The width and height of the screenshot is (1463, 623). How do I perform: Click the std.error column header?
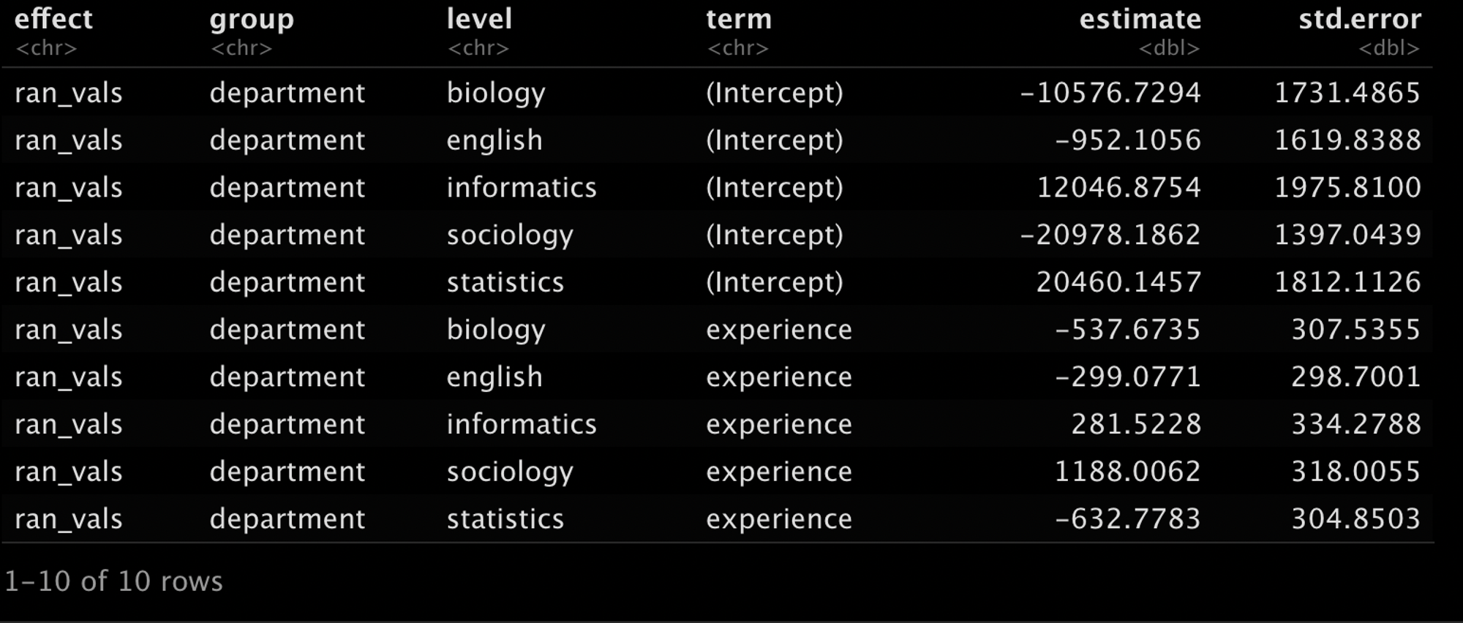pos(1360,19)
